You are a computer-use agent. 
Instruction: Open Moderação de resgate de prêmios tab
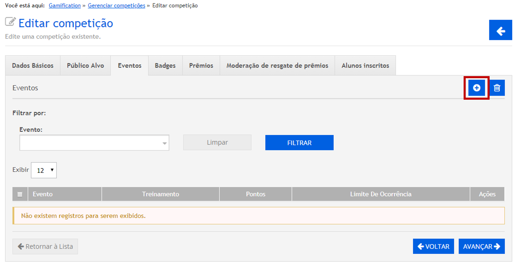[277, 65]
